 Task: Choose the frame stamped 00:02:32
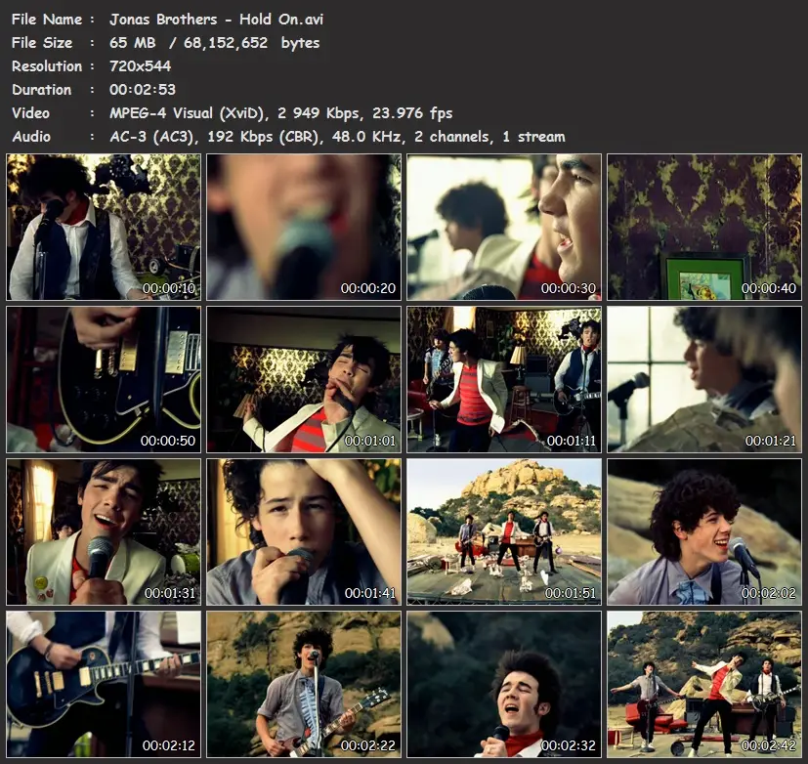point(504,685)
